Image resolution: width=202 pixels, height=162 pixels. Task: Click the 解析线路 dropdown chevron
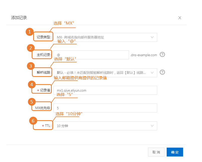(152, 73)
